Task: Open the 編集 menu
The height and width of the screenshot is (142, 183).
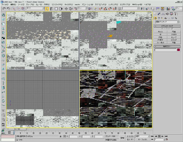Action: tap(13, 5)
